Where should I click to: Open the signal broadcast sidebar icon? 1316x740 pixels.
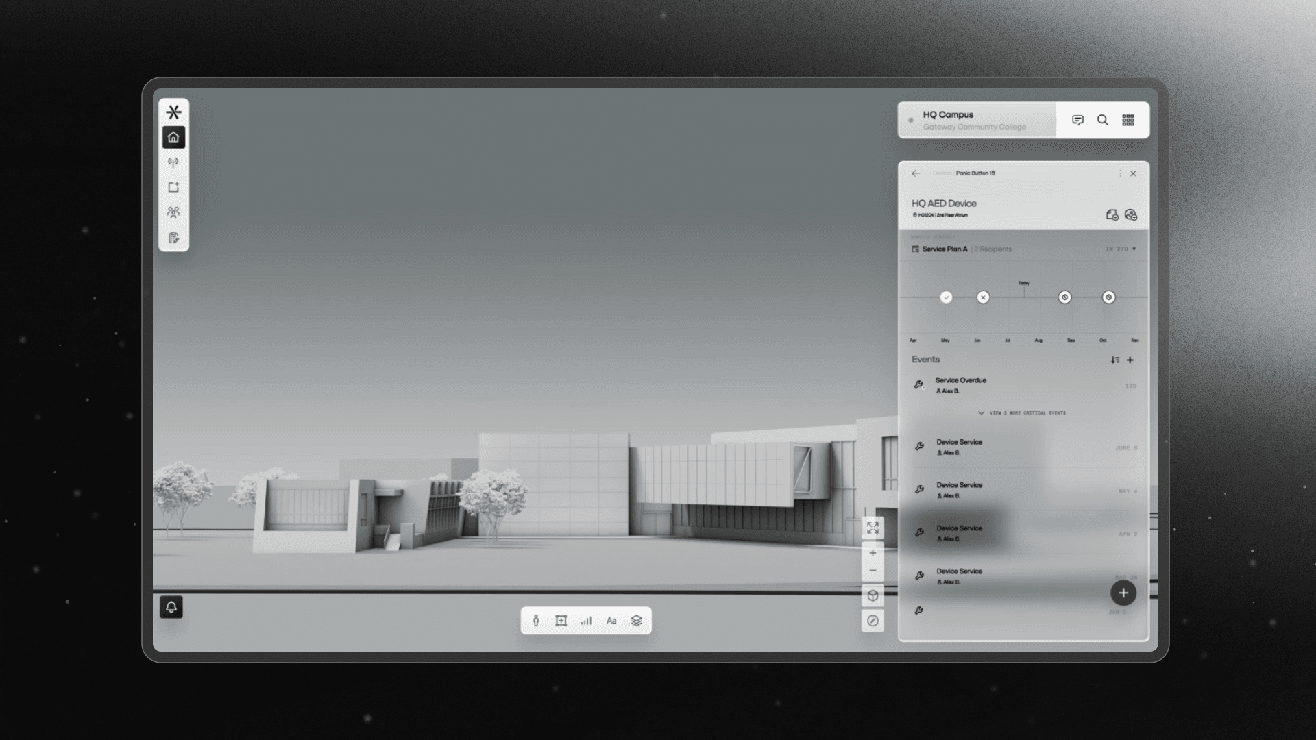click(173, 162)
